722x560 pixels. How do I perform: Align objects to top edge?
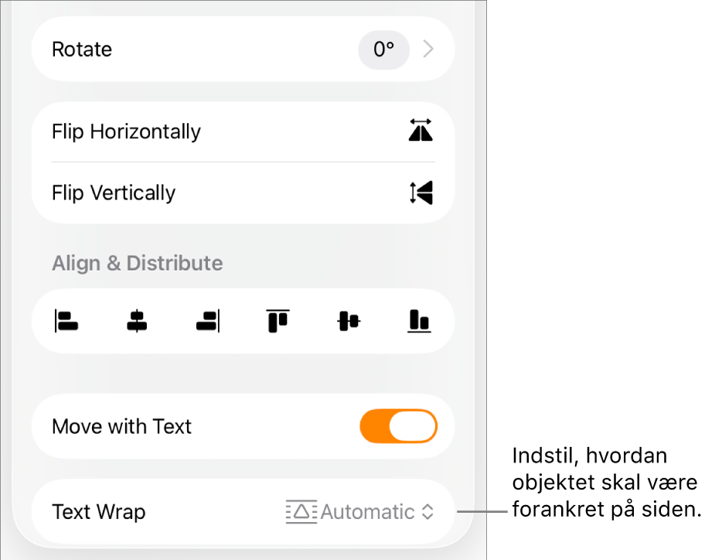click(278, 321)
